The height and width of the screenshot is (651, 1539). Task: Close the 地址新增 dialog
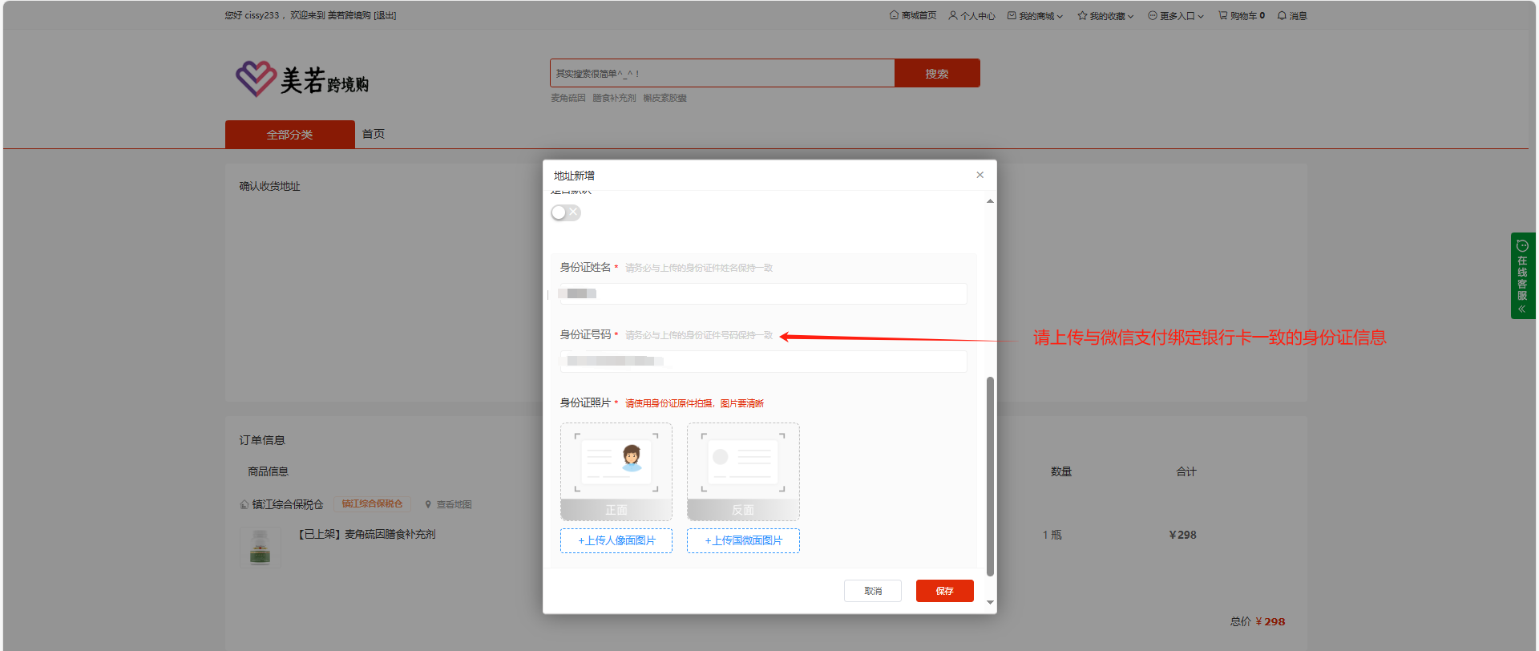coord(980,175)
